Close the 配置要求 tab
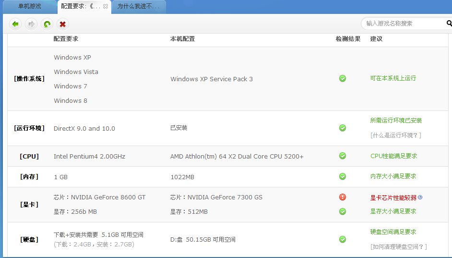This screenshot has width=452, height=258. click(106, 6)
